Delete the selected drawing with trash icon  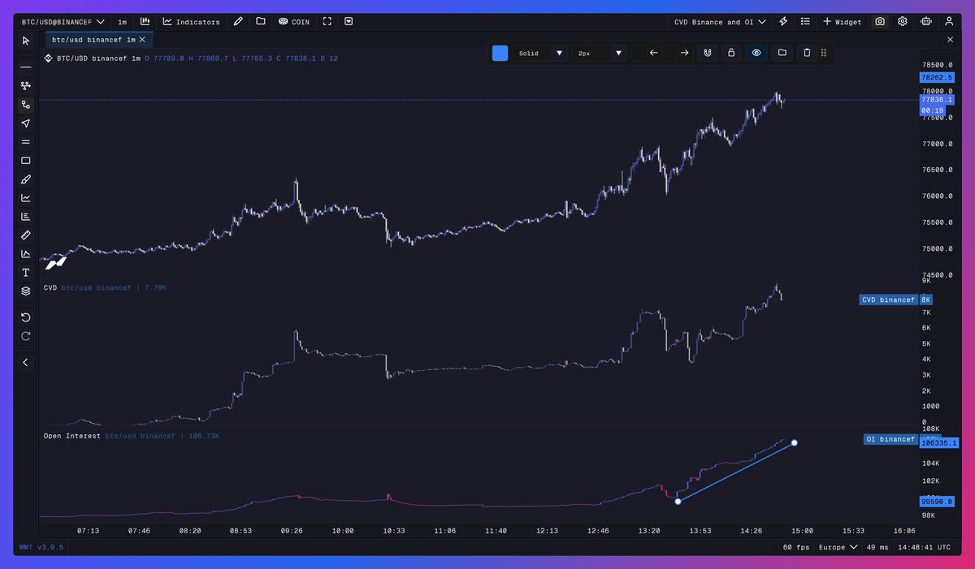(807, 53)
